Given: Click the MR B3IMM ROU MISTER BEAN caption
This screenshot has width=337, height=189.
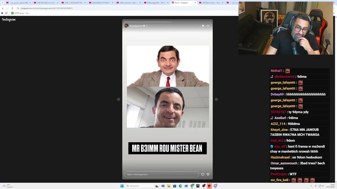Looking at the screenshot, I should pyautogui.click(x=167, y=148).
